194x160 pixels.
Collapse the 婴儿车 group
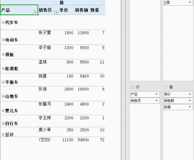coord(3,110)
